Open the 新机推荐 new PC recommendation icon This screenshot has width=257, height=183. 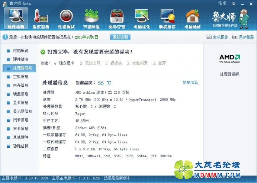pyautogui.click(x=167, y=18)
